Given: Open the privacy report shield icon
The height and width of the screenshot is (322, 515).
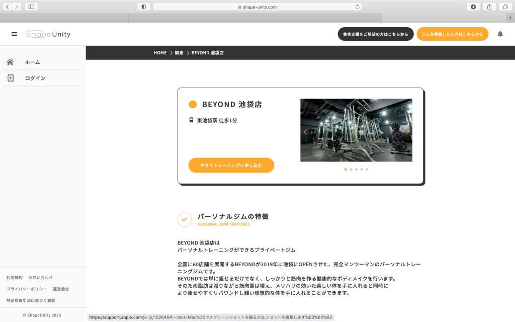Looking at the screenshot, I should click(x=143, y=7).
